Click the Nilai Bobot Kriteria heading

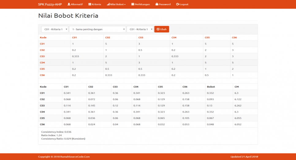pyautogui.click(x=68, y=16)
